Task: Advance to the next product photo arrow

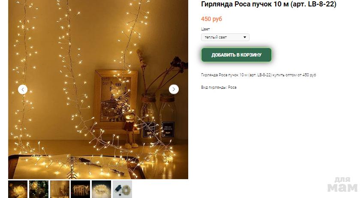Action: click(x=174, y=90)
